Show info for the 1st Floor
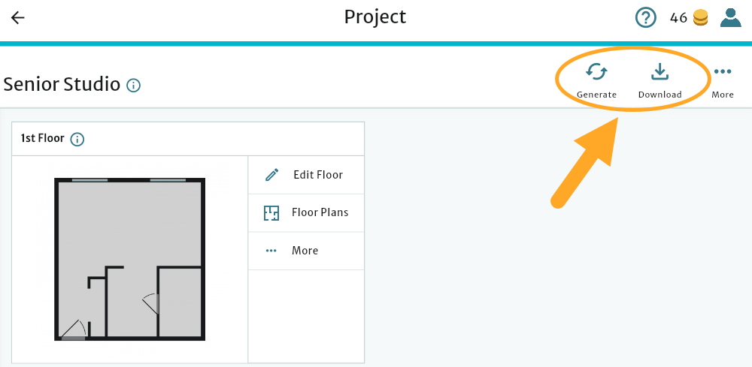Viewport: 752px width, 367px height. [77, 139]
